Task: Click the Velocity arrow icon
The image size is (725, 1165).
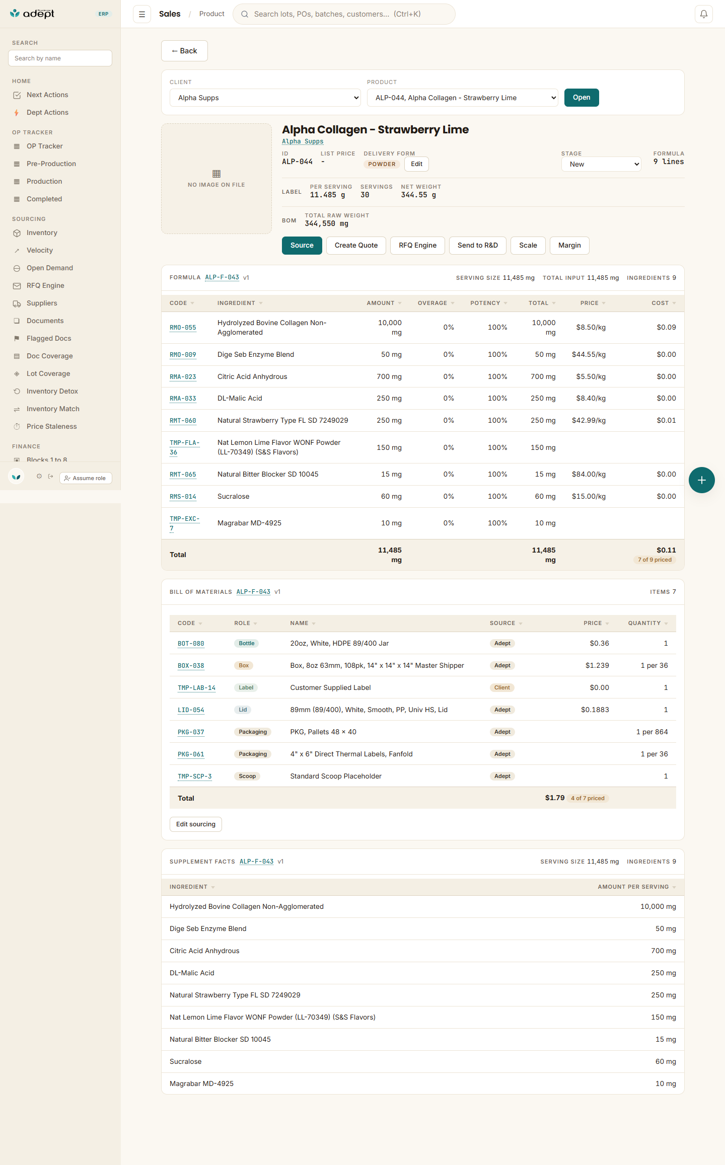Action: tap(17, 251)
